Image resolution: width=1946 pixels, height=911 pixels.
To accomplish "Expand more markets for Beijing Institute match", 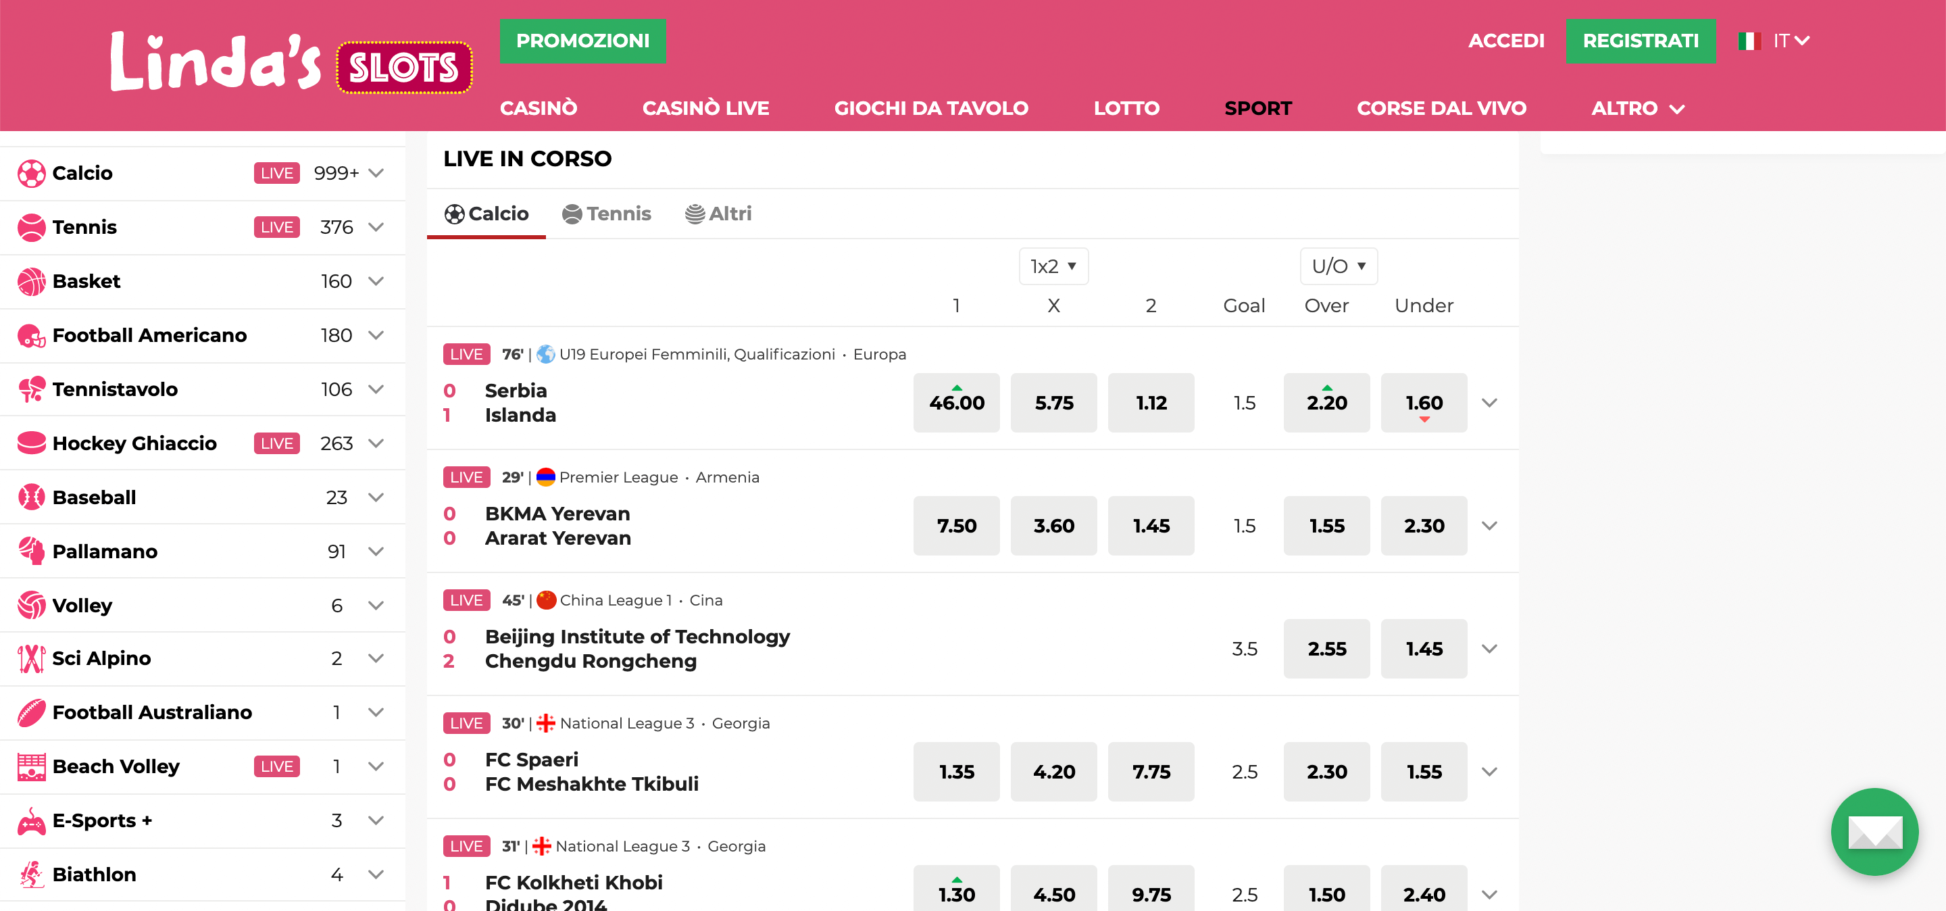I will pyautogui.click(x=1489, y=649).
